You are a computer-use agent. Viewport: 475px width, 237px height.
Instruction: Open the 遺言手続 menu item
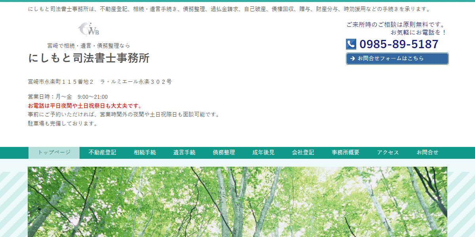pos(184,152)
